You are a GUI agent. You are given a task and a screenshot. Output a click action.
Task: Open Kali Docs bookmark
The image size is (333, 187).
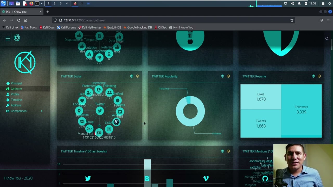pos(47,28)
